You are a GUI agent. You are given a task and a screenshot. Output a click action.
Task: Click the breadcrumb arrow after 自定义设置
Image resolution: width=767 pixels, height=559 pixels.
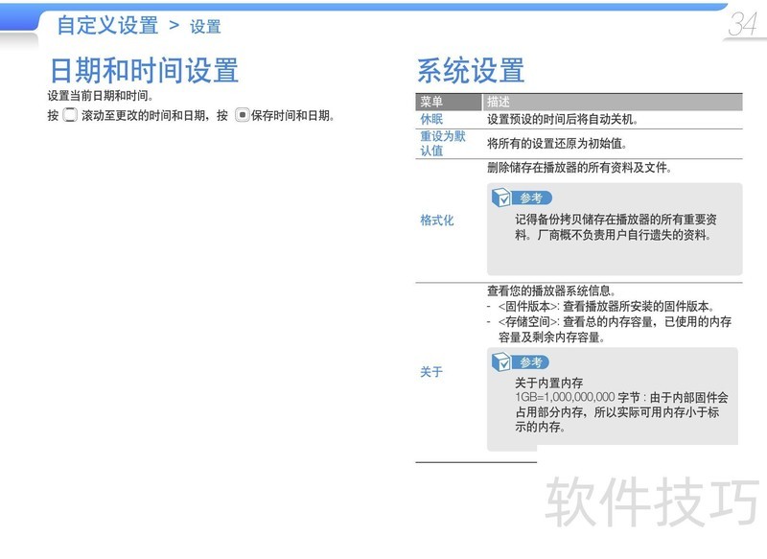click(x=174, y=25)
